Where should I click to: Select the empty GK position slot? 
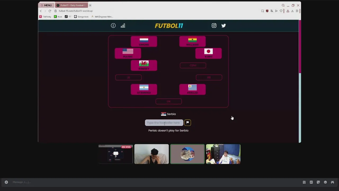click(x=169, y=101)
